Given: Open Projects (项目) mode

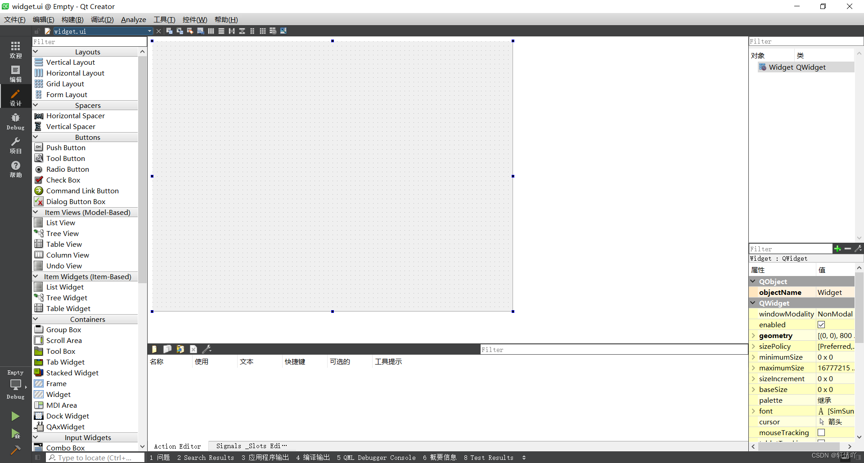Looking at the screenshot, I should pos(16,145).
